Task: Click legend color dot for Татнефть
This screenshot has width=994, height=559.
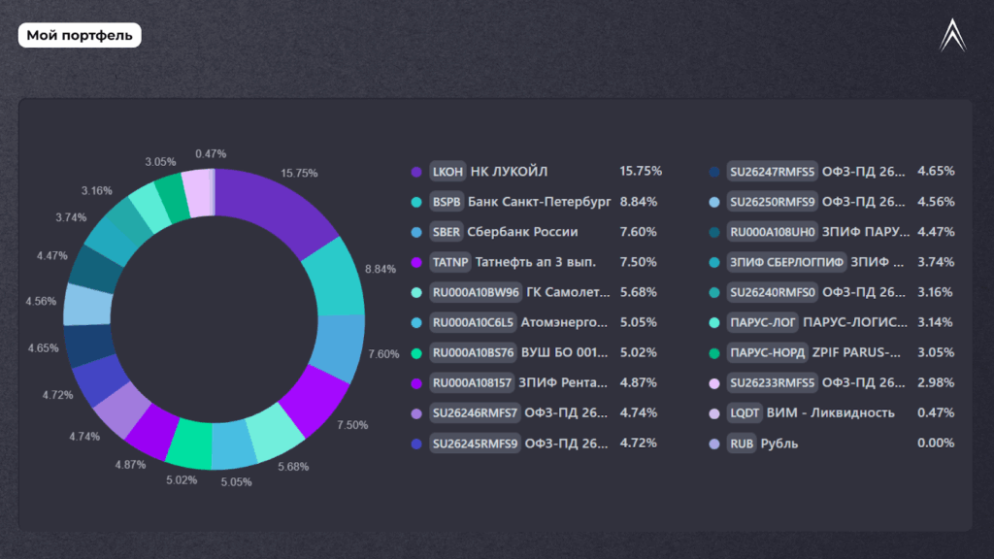Action: 416,262
